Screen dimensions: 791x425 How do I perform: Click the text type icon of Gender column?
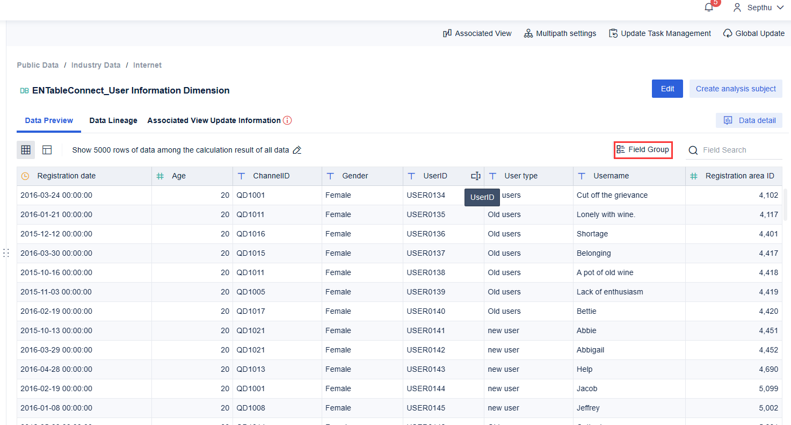pyautogui.click(x=330, y=176)
